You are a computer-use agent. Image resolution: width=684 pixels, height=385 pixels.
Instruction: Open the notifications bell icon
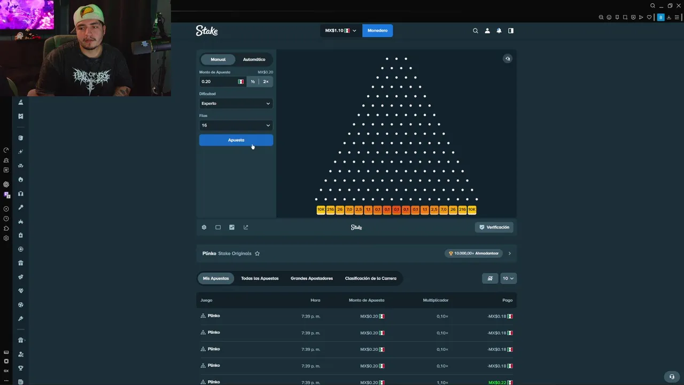(499, 30)
